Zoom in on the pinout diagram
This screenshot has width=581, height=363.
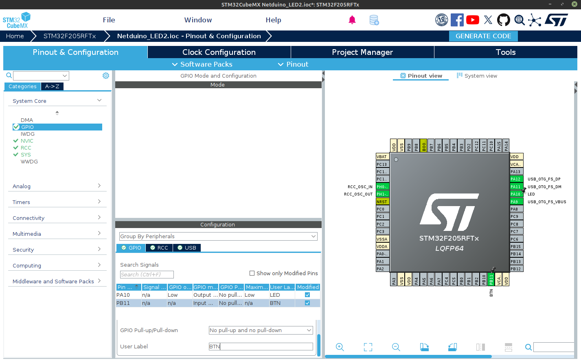340,347
